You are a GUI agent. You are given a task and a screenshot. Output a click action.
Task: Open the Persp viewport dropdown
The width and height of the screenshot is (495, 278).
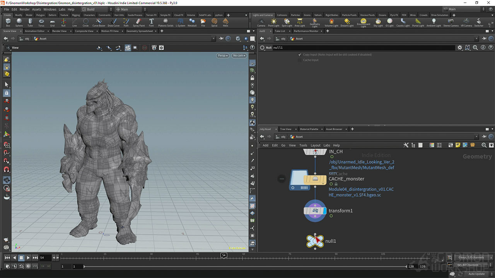(x=223, y=56)
